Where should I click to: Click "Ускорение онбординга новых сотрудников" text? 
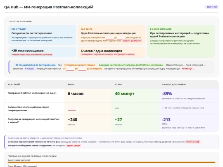30,146
